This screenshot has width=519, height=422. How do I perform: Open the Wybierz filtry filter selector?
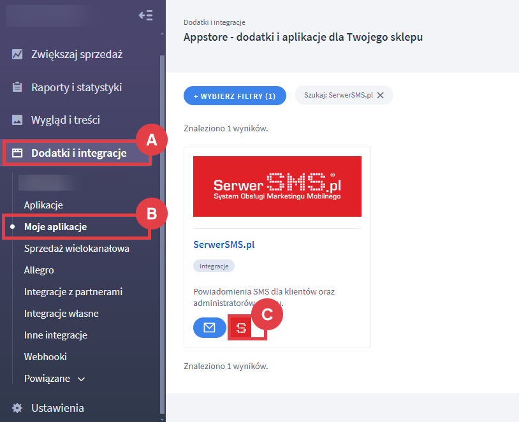235,96
